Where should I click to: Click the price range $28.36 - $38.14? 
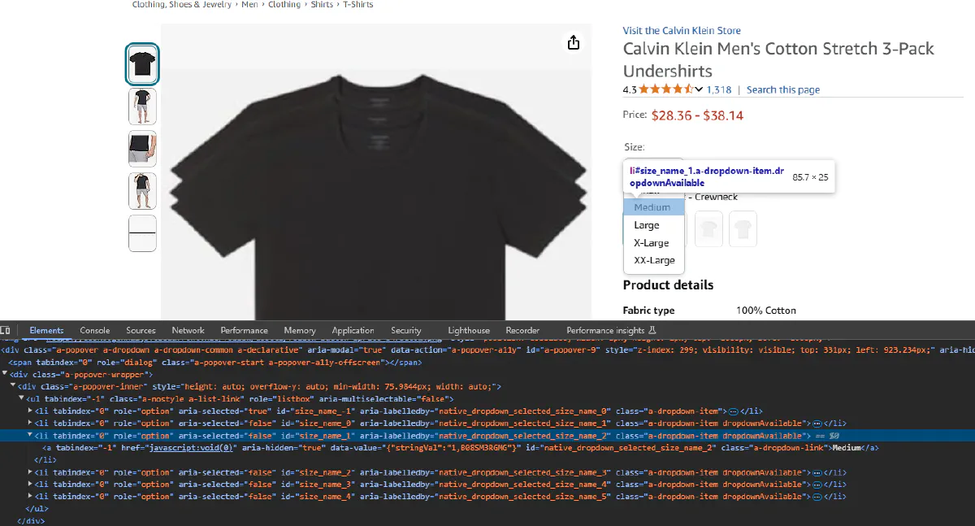point(697,115)
